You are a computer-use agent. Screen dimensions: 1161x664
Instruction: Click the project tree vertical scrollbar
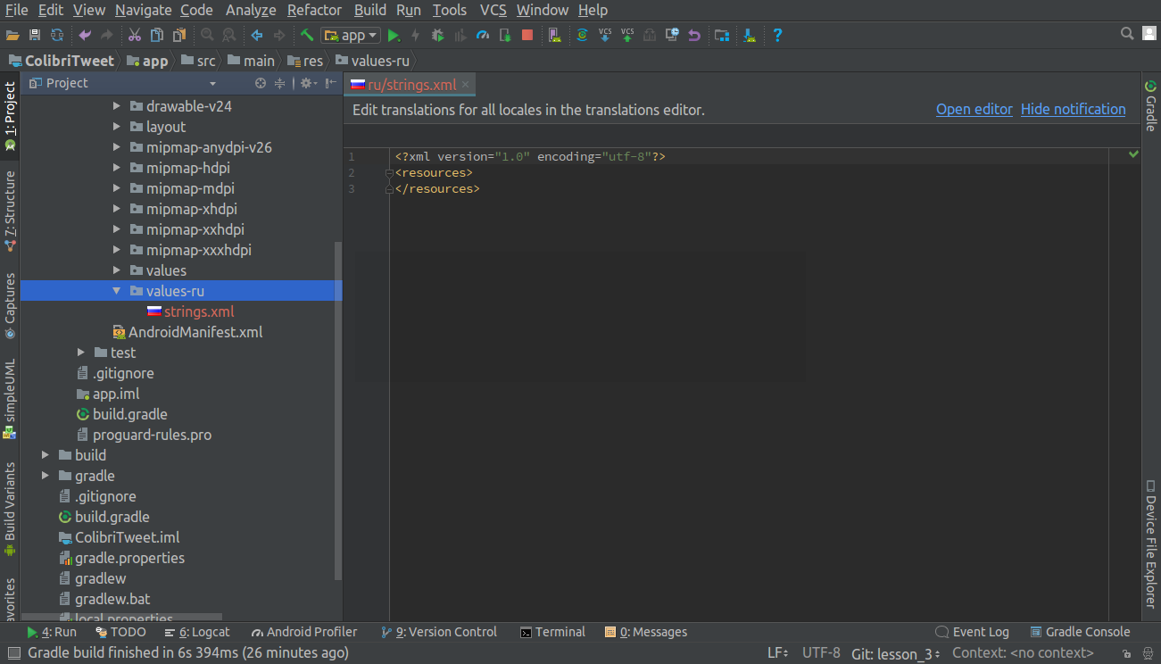click(337, 411)
